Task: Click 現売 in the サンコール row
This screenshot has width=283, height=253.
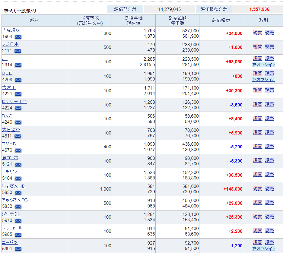Action: point(269,231)
